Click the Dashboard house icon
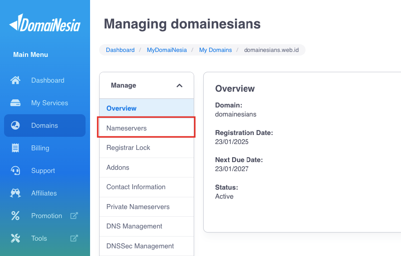Screen dimensions: 401x256 tap(15, 80)
